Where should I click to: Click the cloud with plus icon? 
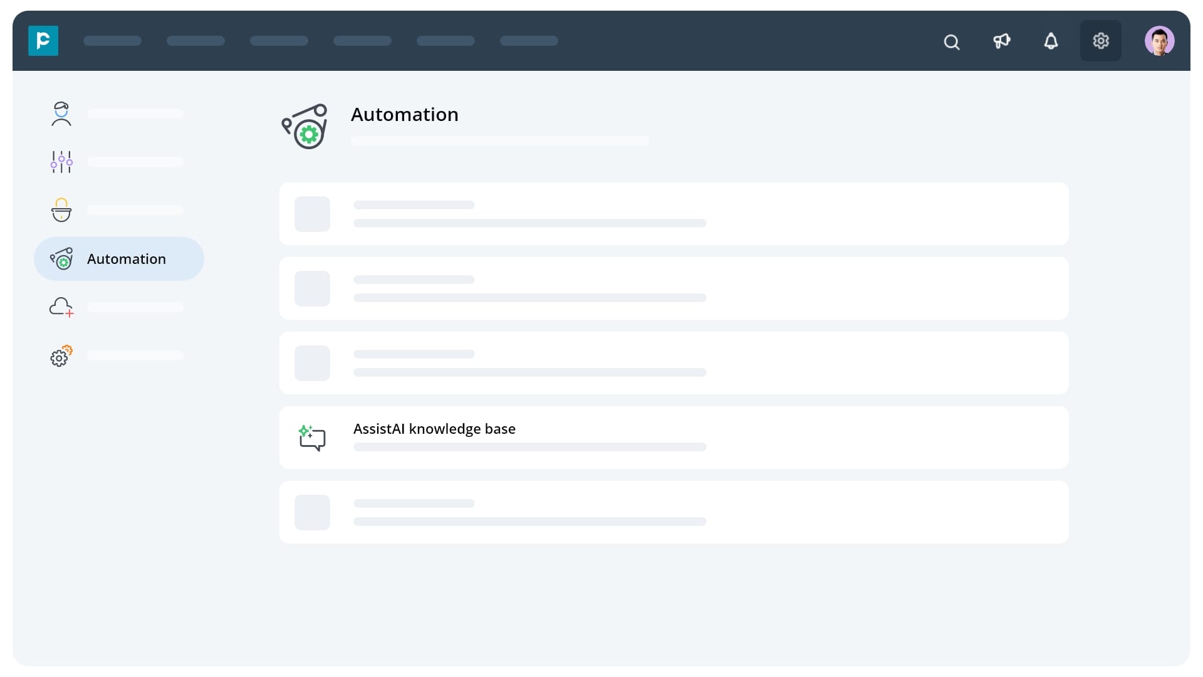pos(61,307)
